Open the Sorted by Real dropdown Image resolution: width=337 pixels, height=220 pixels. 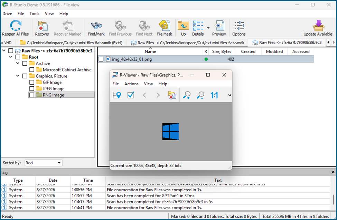click(x=44, y=163)
